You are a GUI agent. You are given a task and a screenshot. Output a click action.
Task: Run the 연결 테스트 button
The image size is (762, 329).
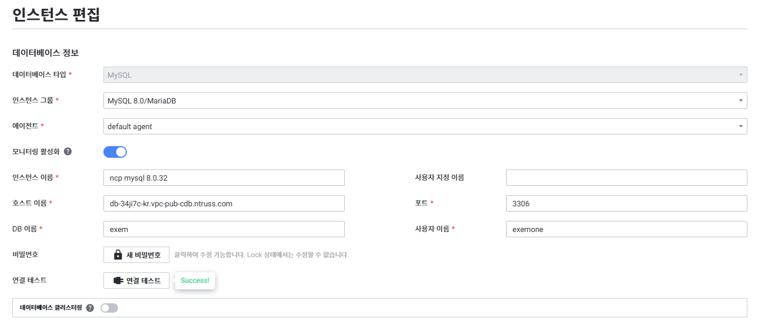[137, 280]
